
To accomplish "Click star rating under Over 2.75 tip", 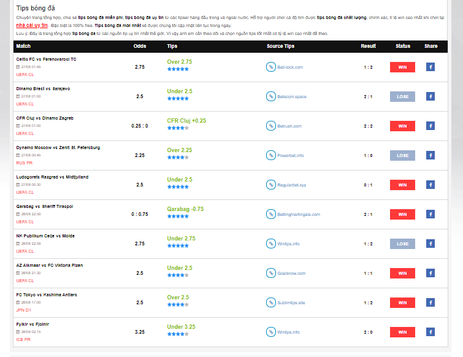I will pos(178,69).
